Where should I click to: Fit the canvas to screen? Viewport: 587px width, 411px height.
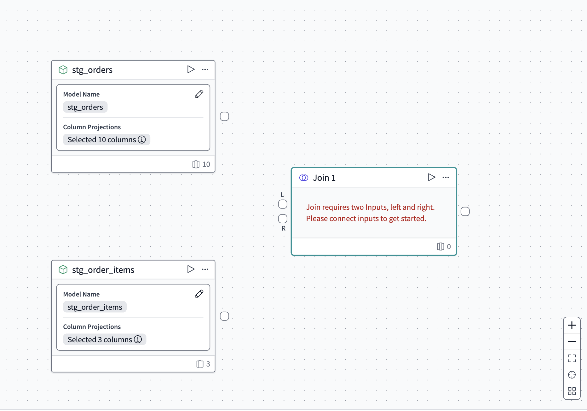[x=572, y=358]
